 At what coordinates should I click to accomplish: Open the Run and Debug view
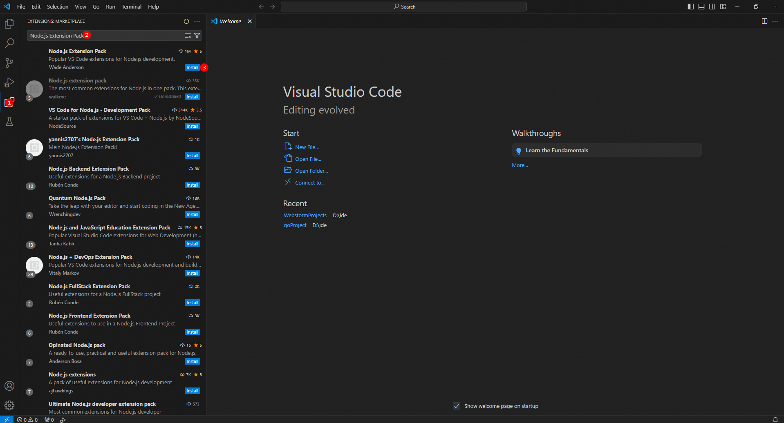pyautogui.click(x=9, y=82)
